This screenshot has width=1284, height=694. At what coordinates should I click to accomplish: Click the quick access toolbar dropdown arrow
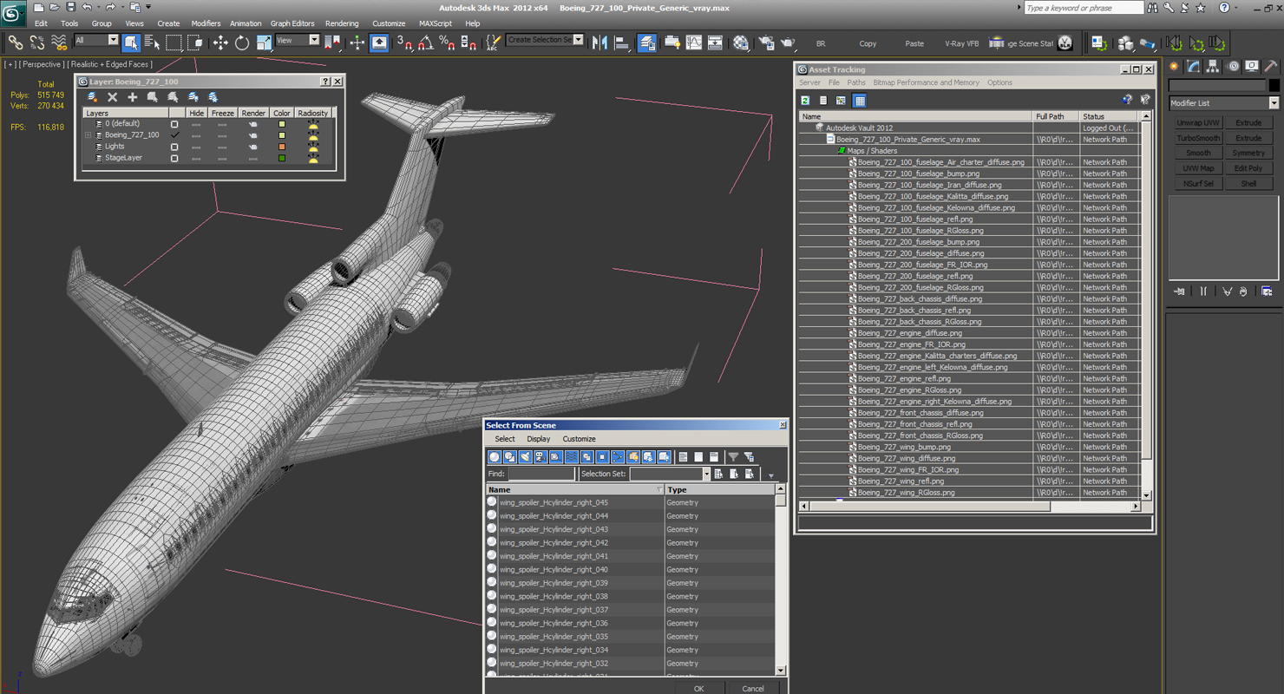coord(148,7)
